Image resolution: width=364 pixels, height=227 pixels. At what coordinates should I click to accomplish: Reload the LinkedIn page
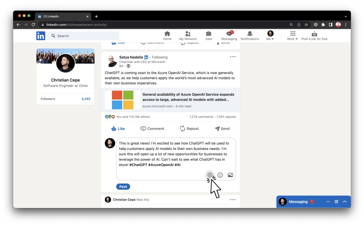(x=33, y=25)
